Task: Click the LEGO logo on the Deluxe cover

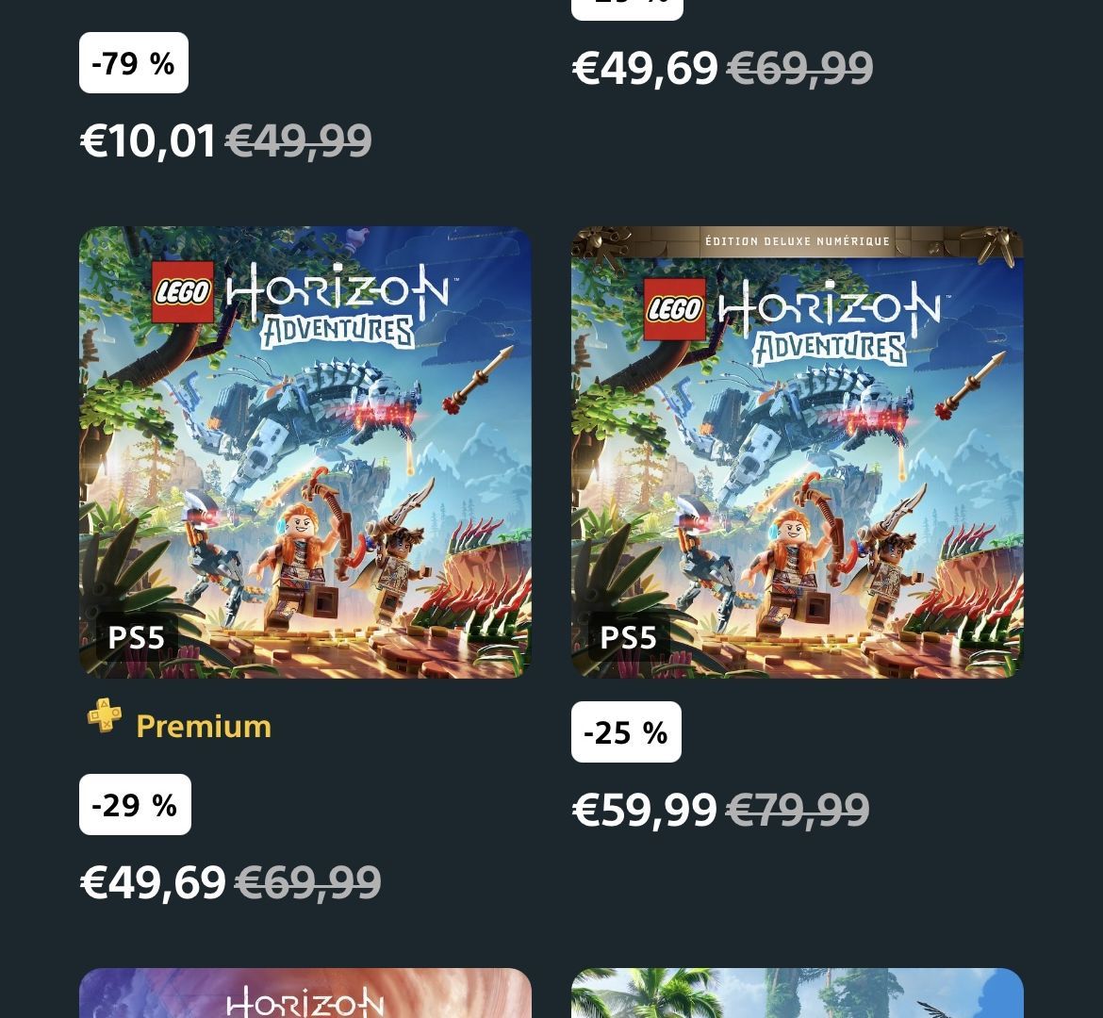Action: (675, 309)
